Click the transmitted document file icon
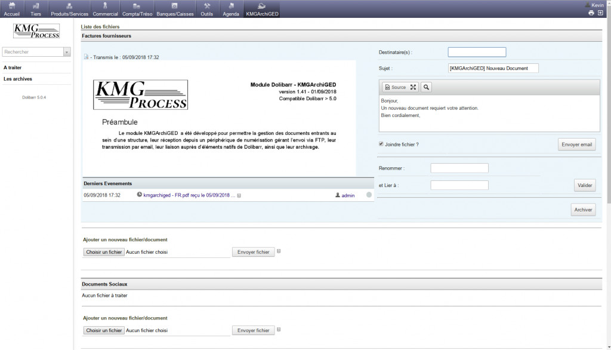This screenshot has height=350, width=611. [86, 57]
